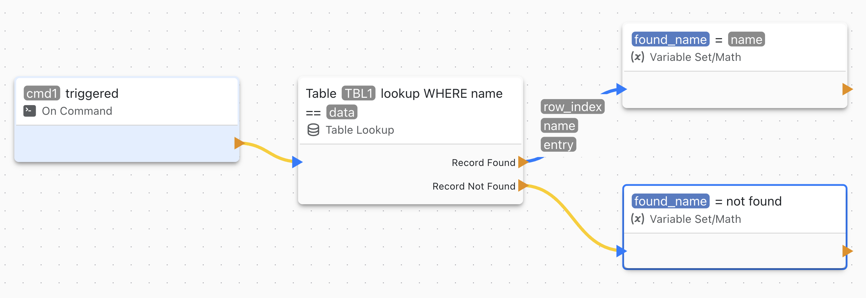Click the 'triggered' text in the cmd1 node

click(92, 94)
